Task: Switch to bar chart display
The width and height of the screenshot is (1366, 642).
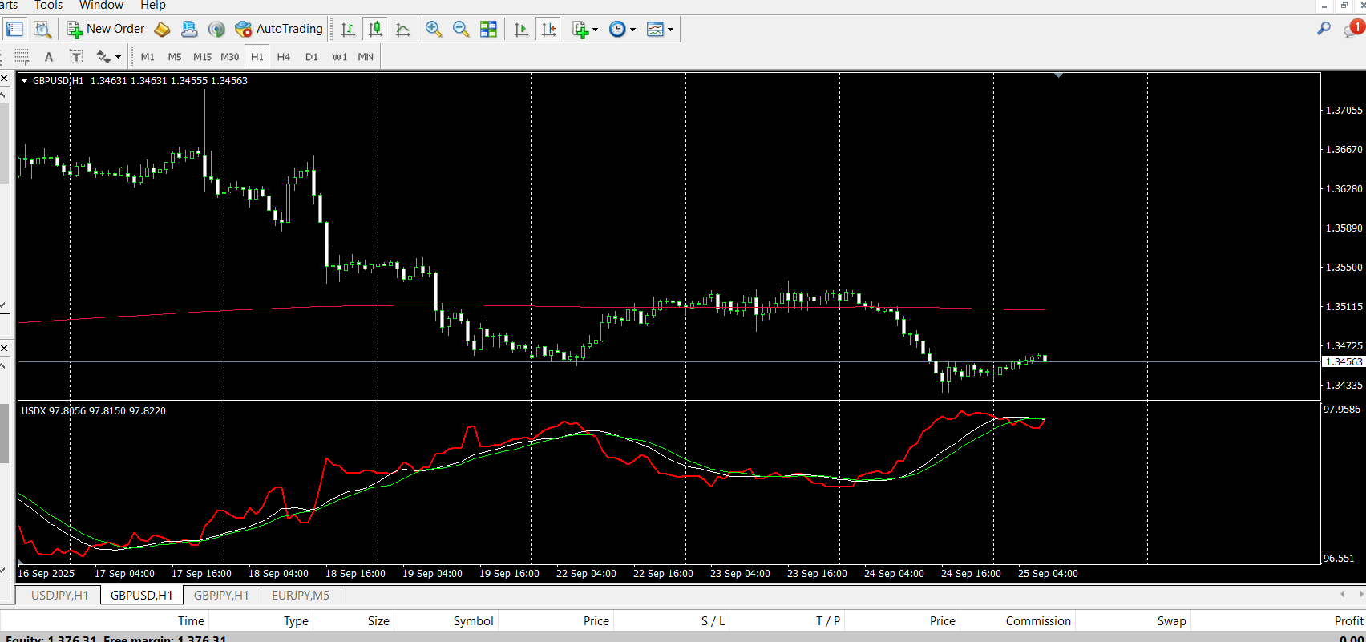Action: coord(348,30)
